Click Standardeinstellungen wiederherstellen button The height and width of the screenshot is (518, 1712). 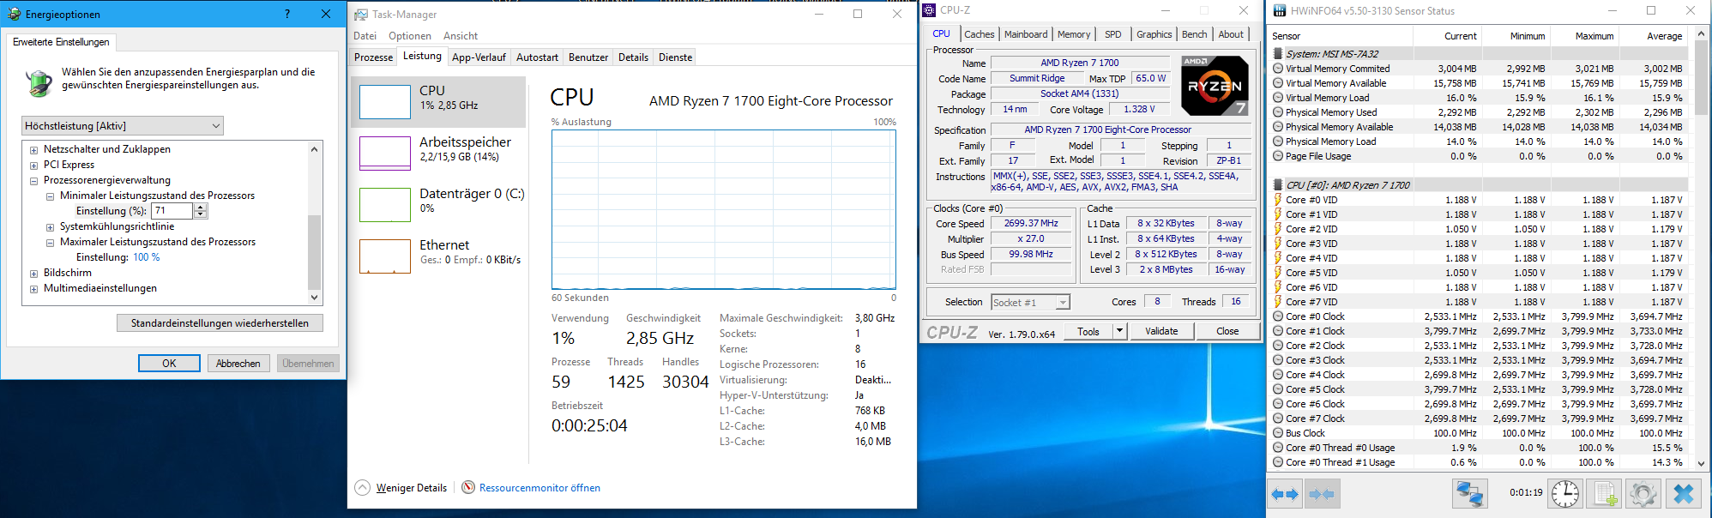tap(220, 323)
